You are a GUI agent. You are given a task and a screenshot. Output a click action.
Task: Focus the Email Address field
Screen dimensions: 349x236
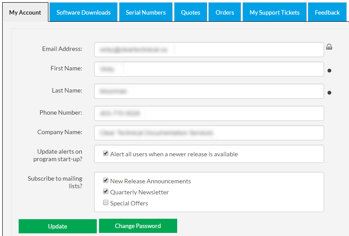click(209, 50)
